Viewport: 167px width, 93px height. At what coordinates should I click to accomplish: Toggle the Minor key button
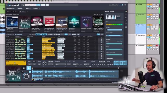coord(118,18)
